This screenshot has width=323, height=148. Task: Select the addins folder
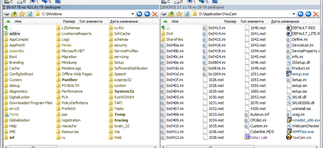click(x=14, y=33)
